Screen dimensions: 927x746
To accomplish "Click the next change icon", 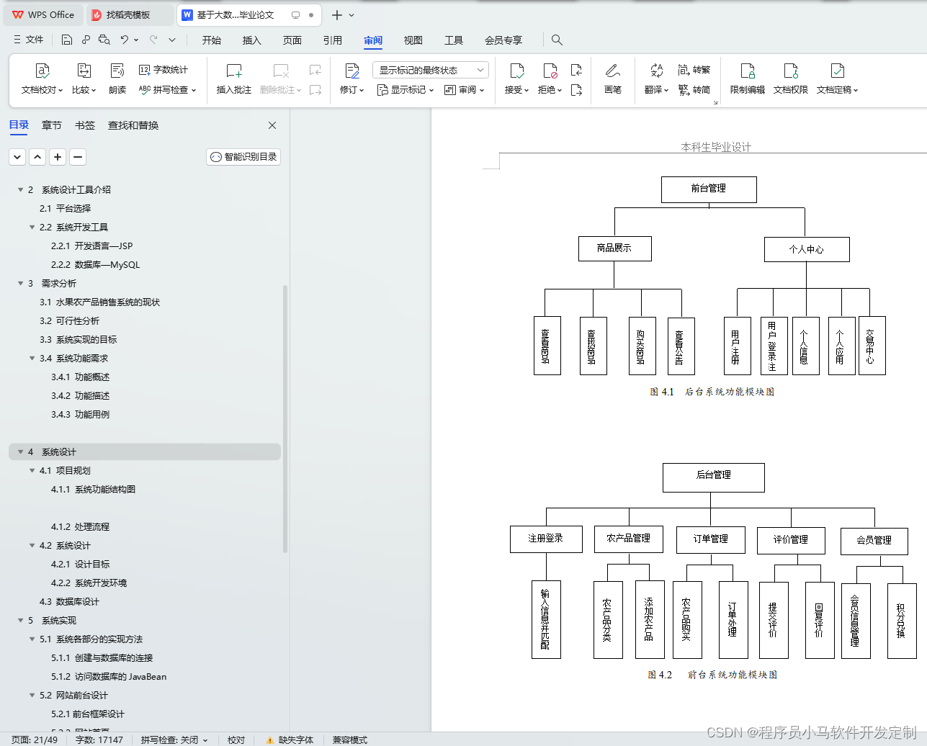I will coord(576,90).
